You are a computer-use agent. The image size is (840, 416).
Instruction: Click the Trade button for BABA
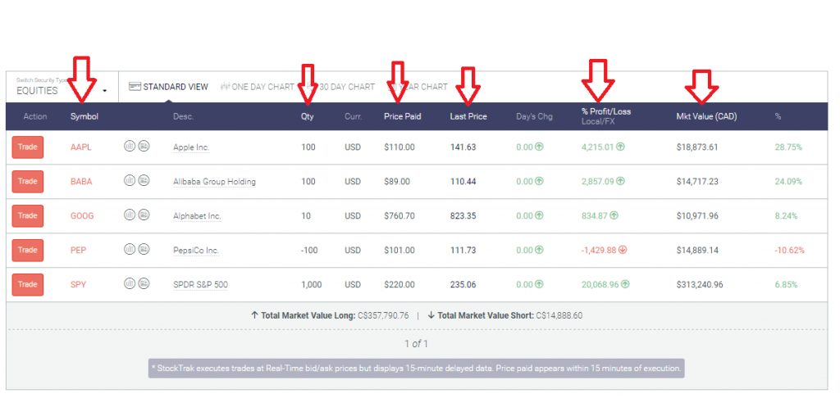pos(27,181)
